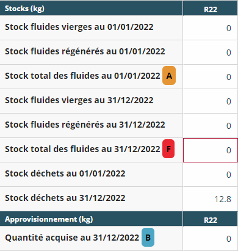
Task: Click the 12.8 waste stock value
Action: (223, 199)
